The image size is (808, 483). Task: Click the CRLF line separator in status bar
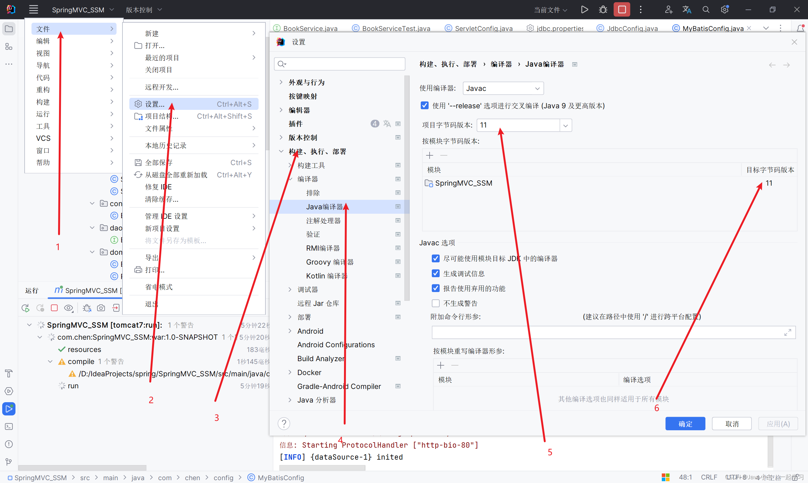(709, 477)
